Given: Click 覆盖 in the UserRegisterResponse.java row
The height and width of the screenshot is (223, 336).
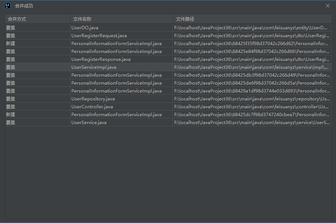Looking at the screenshot, I should click(11, 59).
